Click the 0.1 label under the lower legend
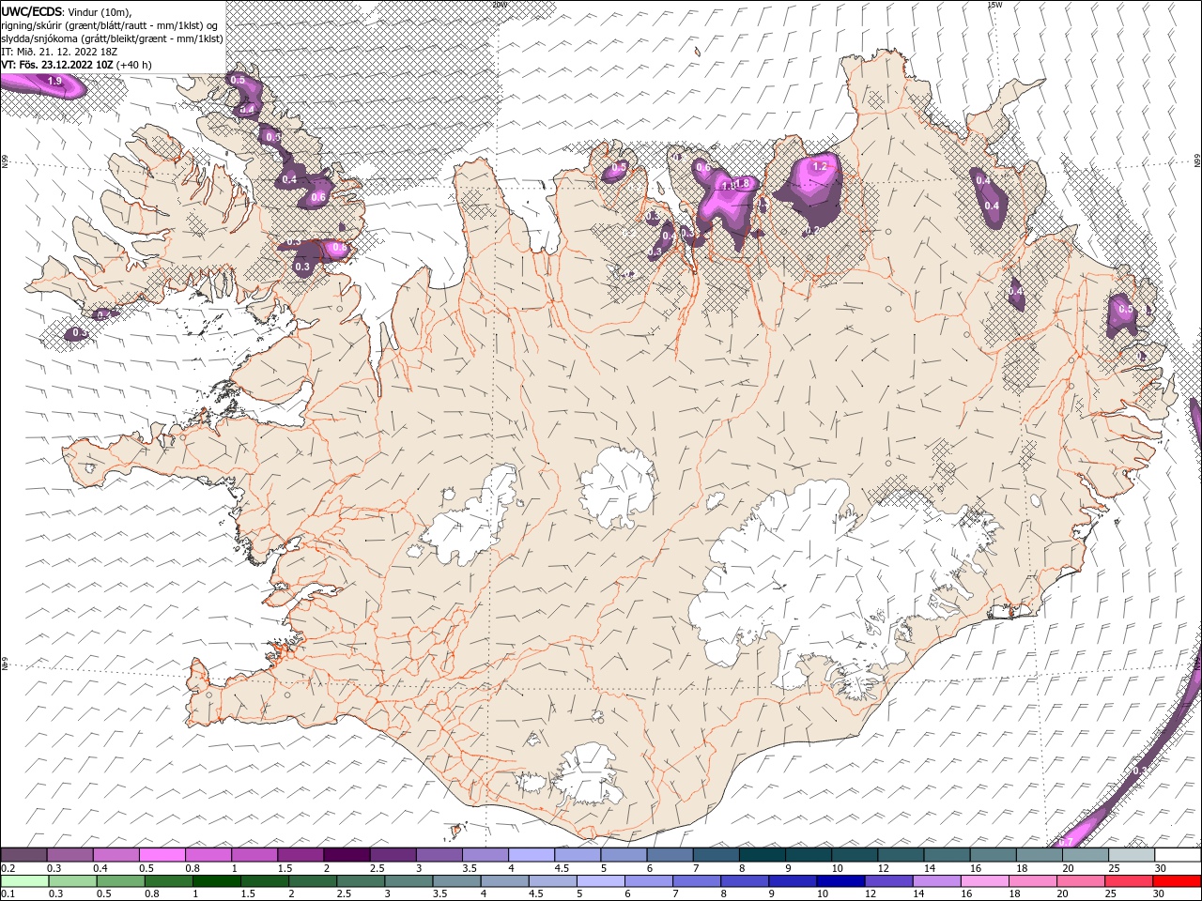Viewport: 1202px width, 901px height. point(8,894)
